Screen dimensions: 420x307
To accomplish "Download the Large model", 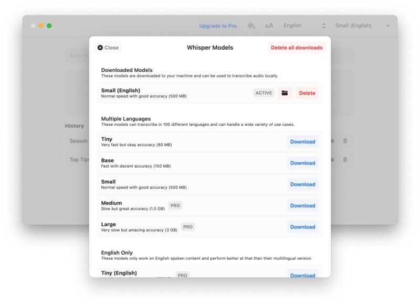I will coord(302,227).
